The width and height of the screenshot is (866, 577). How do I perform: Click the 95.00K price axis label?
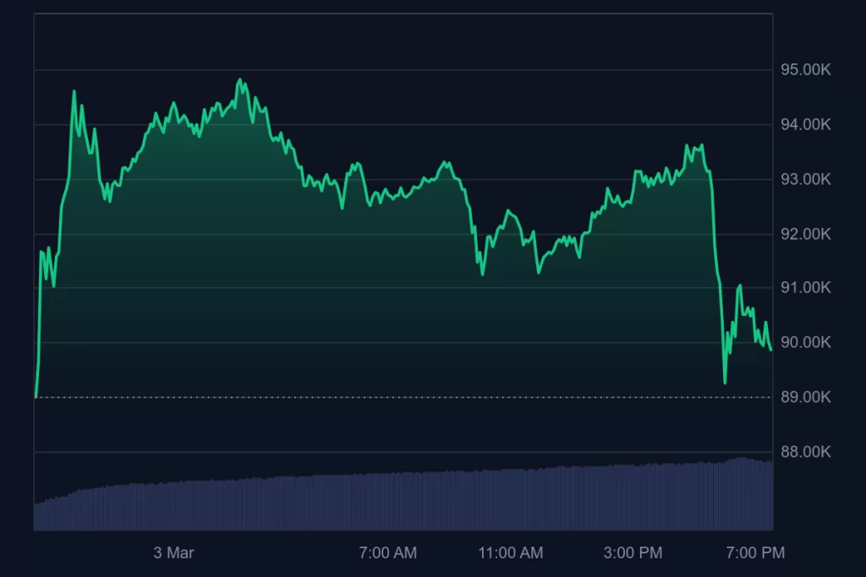(805, 70)
